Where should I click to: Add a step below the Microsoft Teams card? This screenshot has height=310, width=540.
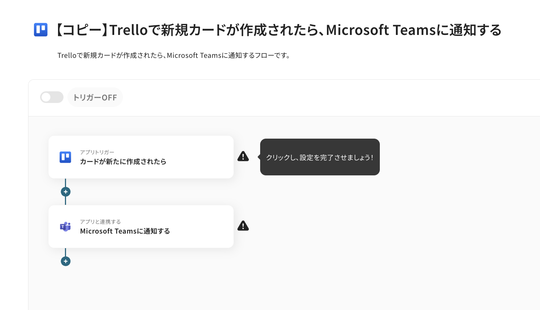click(x=66, y=261)
